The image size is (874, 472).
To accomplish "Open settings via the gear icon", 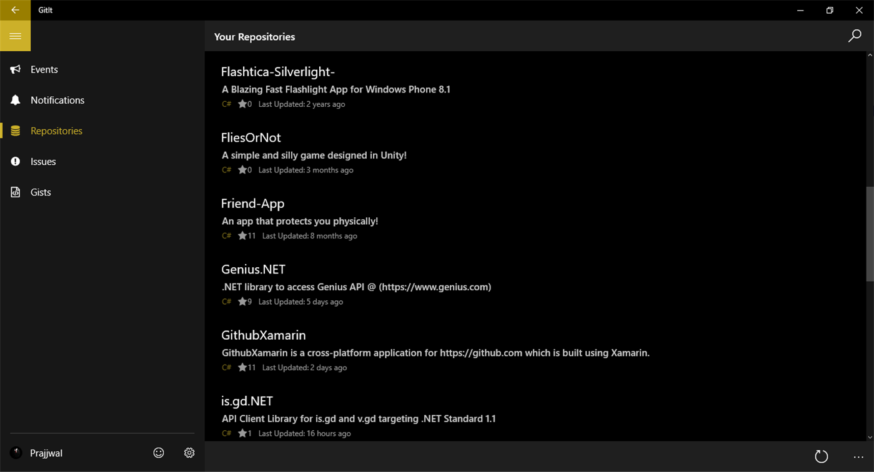I will click(x=189, y=453).
